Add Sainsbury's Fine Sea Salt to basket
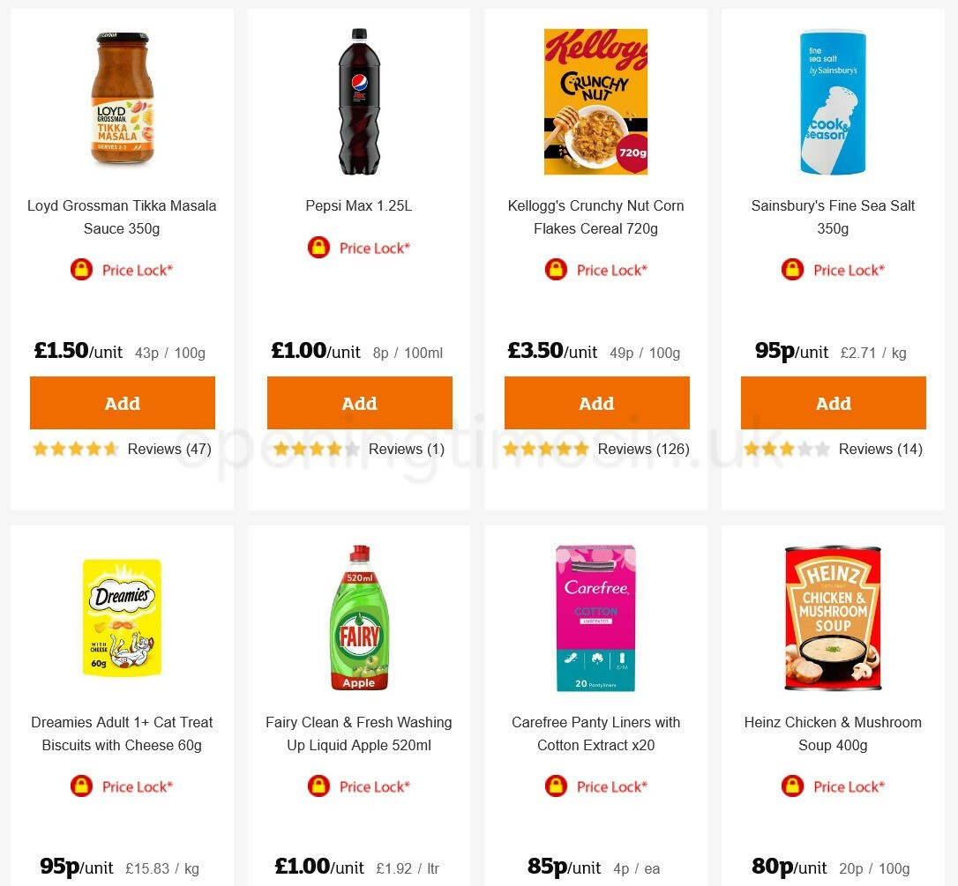 coord(833,403)
